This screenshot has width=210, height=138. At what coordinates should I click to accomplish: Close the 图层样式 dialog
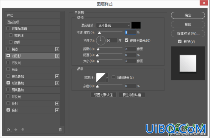click(204, 3)
